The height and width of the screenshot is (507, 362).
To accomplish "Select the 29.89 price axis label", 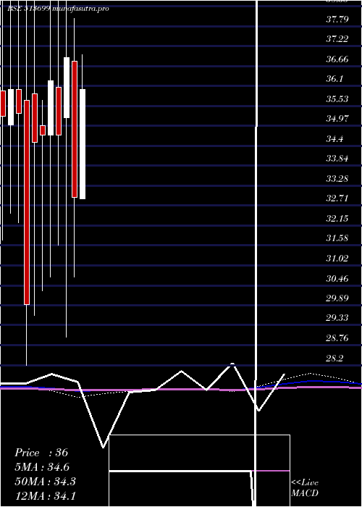I will coord(337,298).
